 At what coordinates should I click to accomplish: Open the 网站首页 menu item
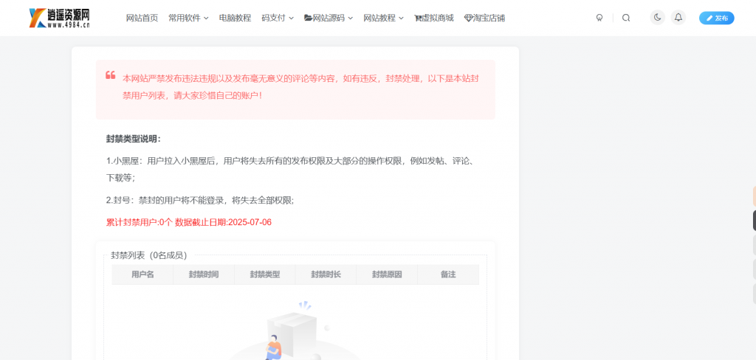click(142, 18)
